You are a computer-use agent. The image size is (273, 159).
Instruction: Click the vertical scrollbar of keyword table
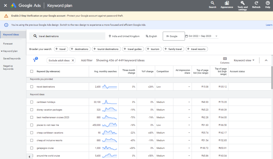(272, 78)
